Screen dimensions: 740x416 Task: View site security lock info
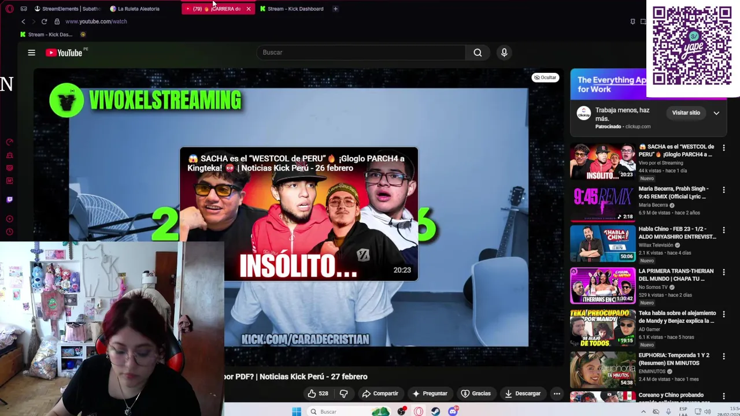pos(57,21)
